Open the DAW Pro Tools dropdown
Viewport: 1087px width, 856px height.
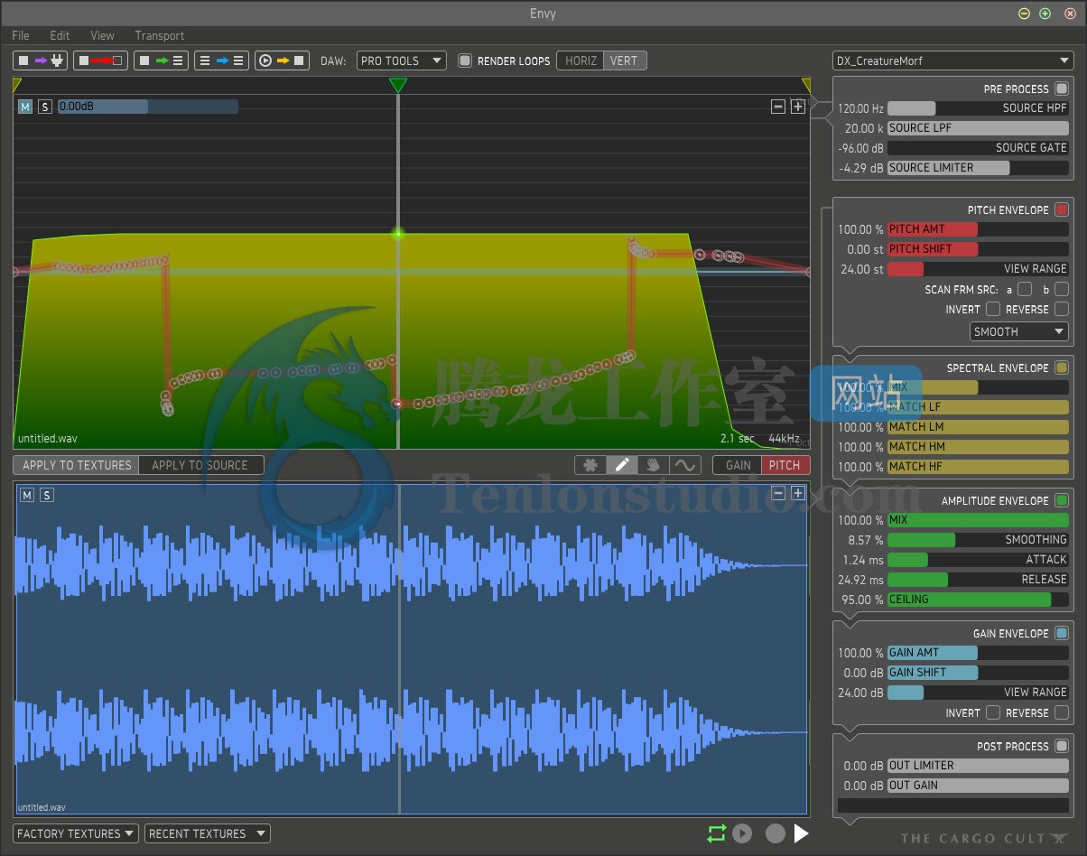[402, 60]
